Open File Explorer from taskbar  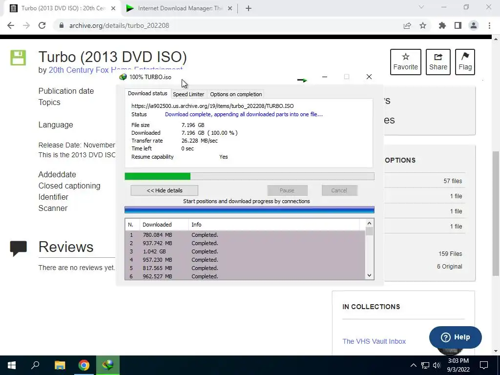[60, 365]
